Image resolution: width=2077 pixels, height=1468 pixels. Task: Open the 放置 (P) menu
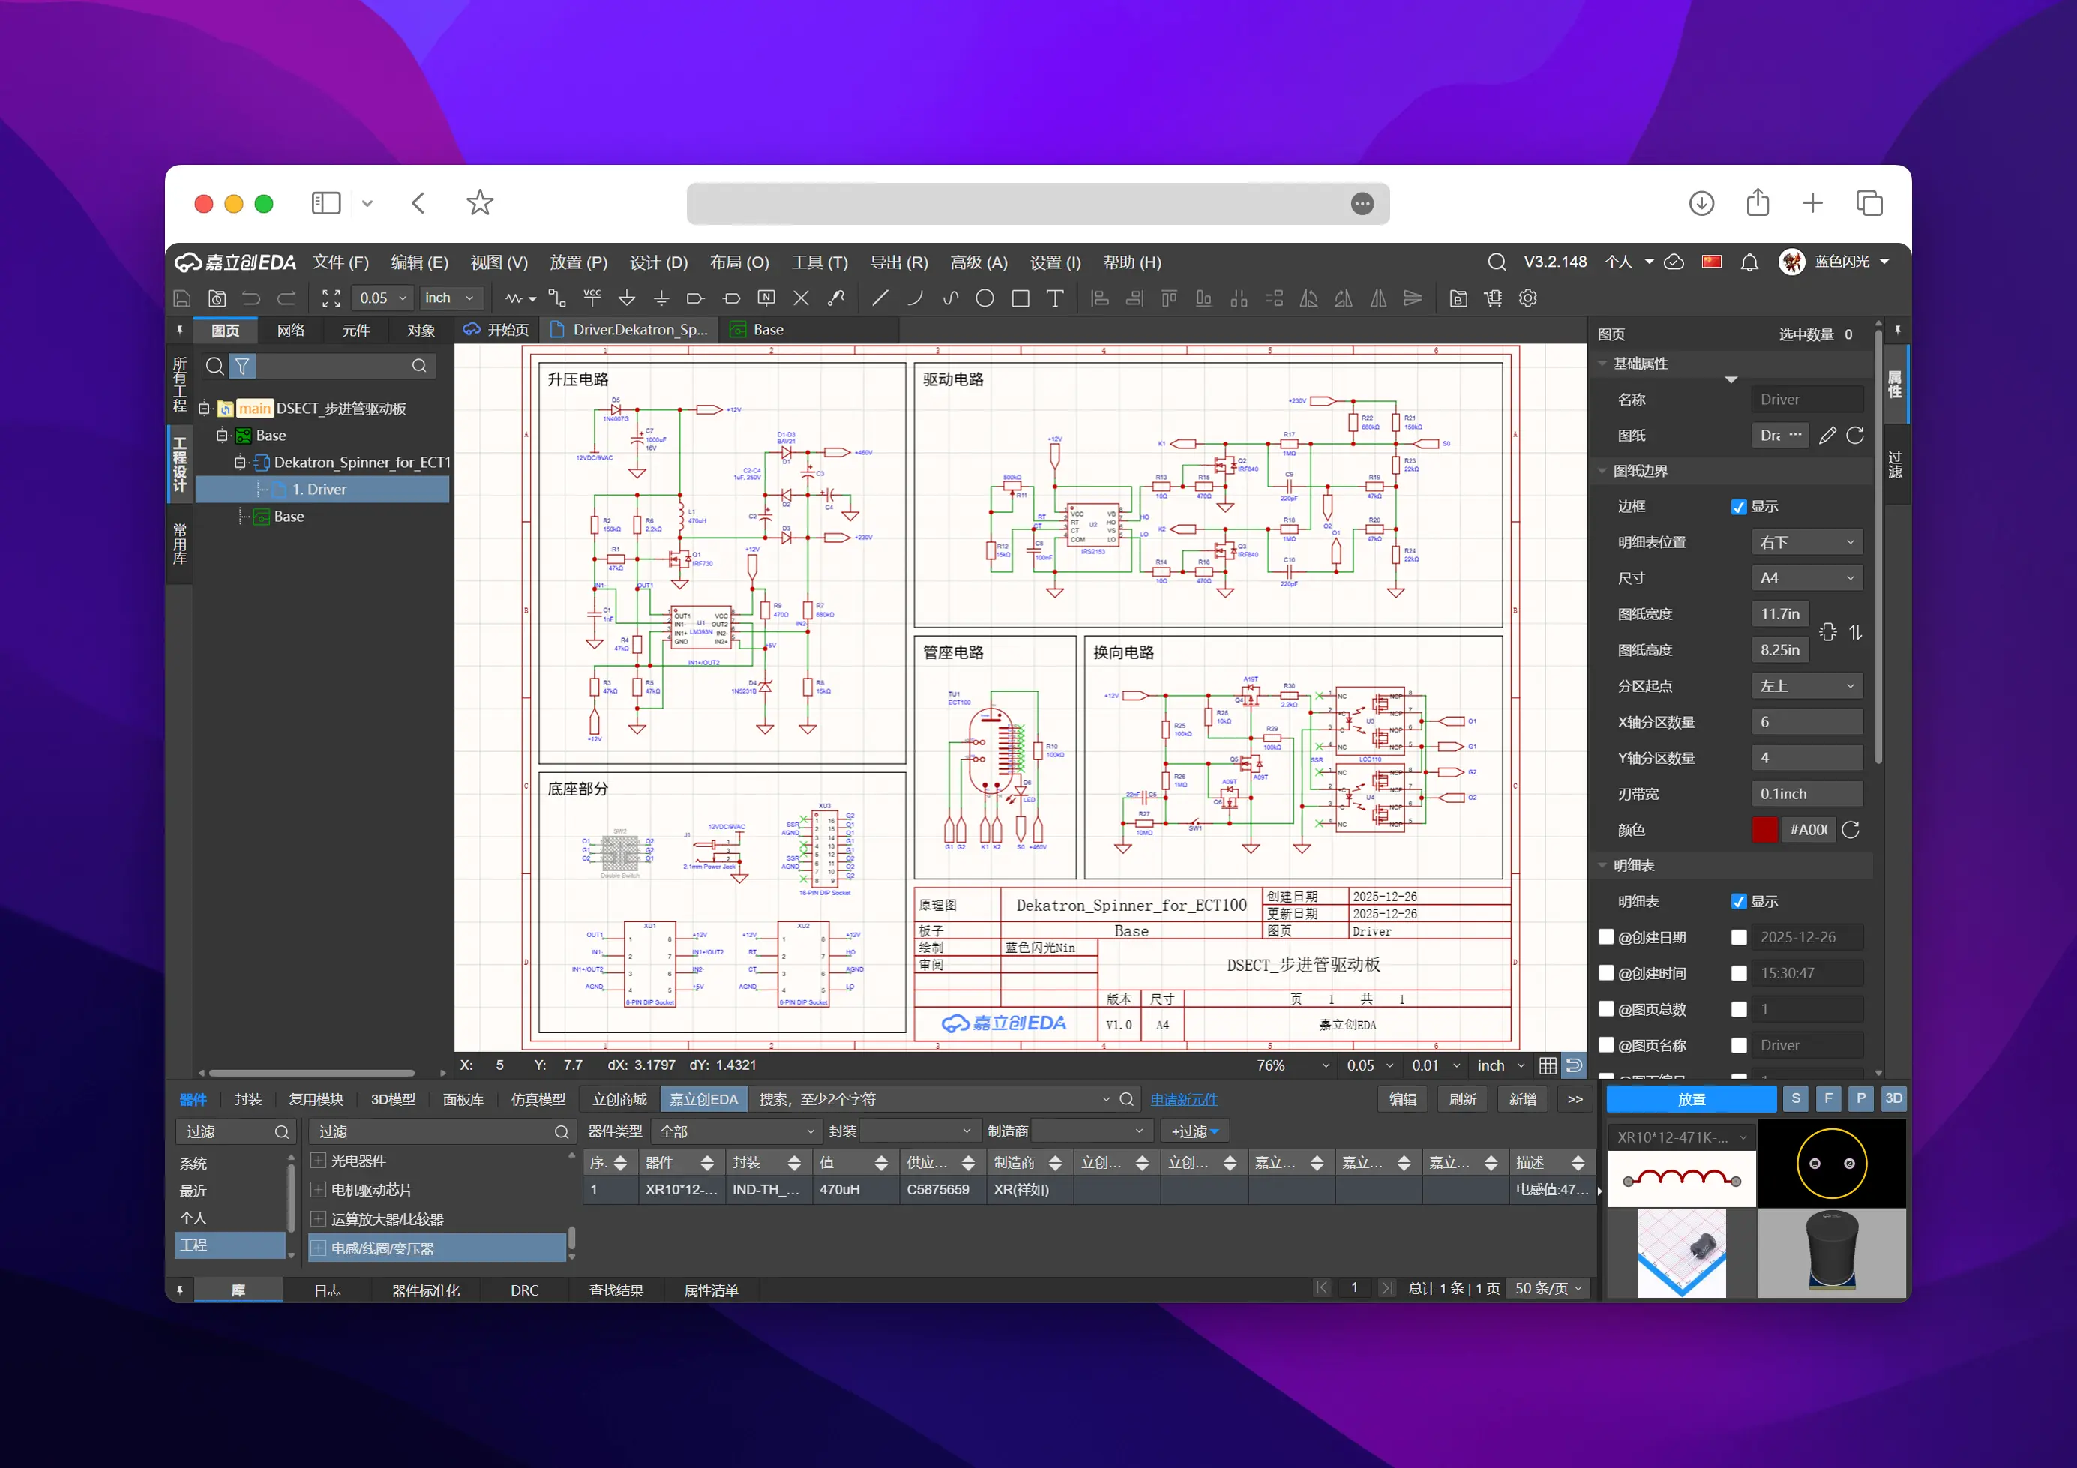[x=578, y=262]
